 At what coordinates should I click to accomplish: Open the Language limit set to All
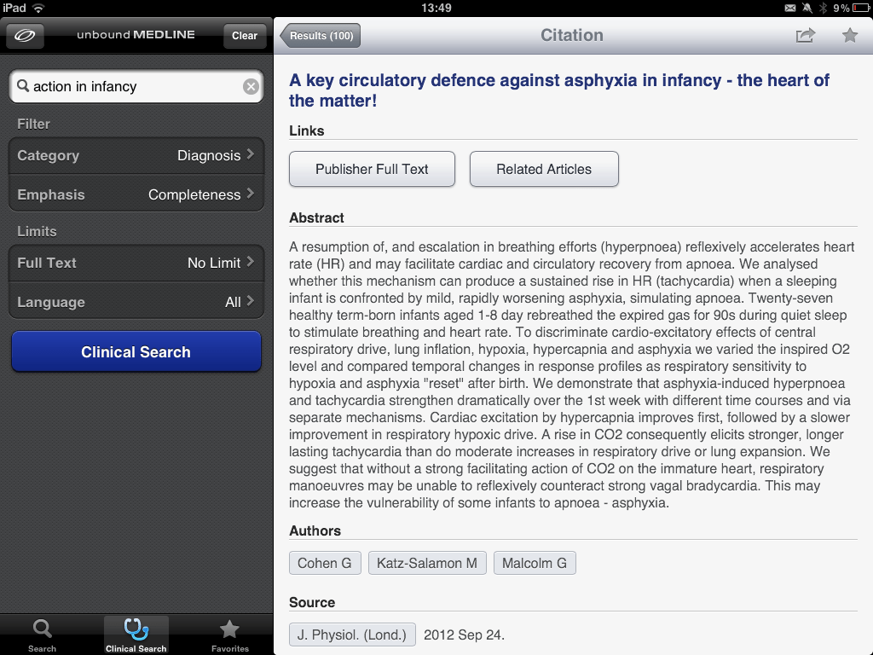[136, 302]
